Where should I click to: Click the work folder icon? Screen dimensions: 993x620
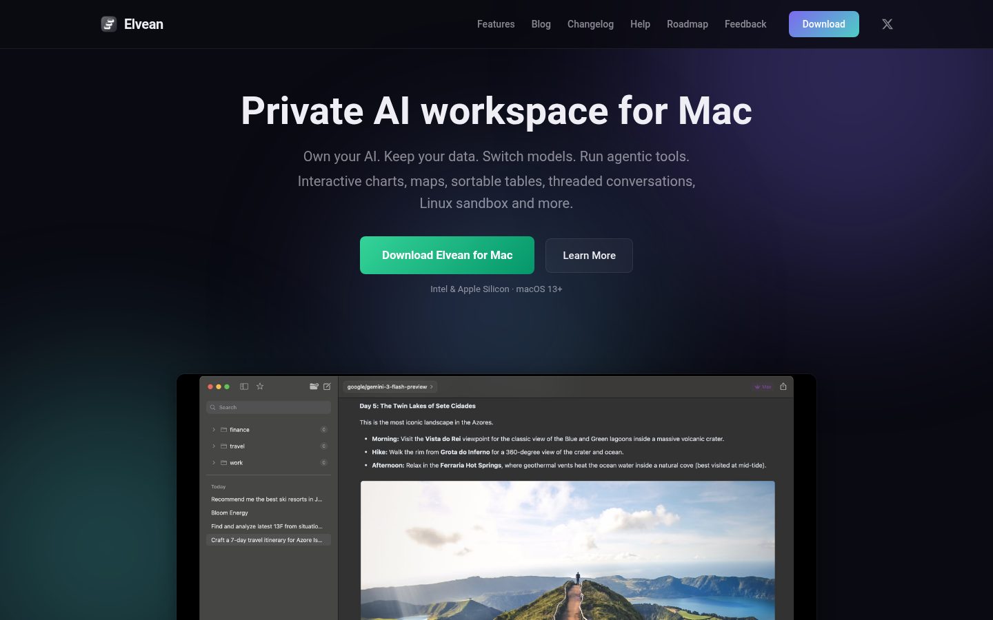[x=223, y=463]
